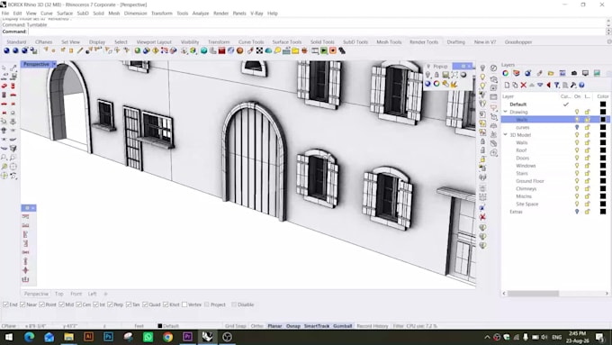Viewport: 612px width, 345px height.
Task: Open the camera Named Views panel icon
Action: tap(574, 73)
